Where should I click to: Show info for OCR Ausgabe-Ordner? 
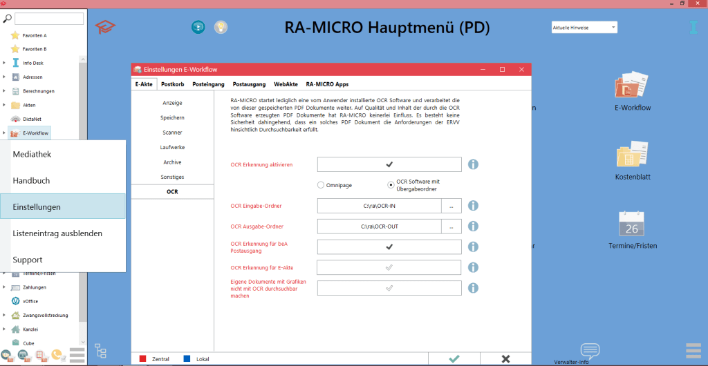(473, 227)
